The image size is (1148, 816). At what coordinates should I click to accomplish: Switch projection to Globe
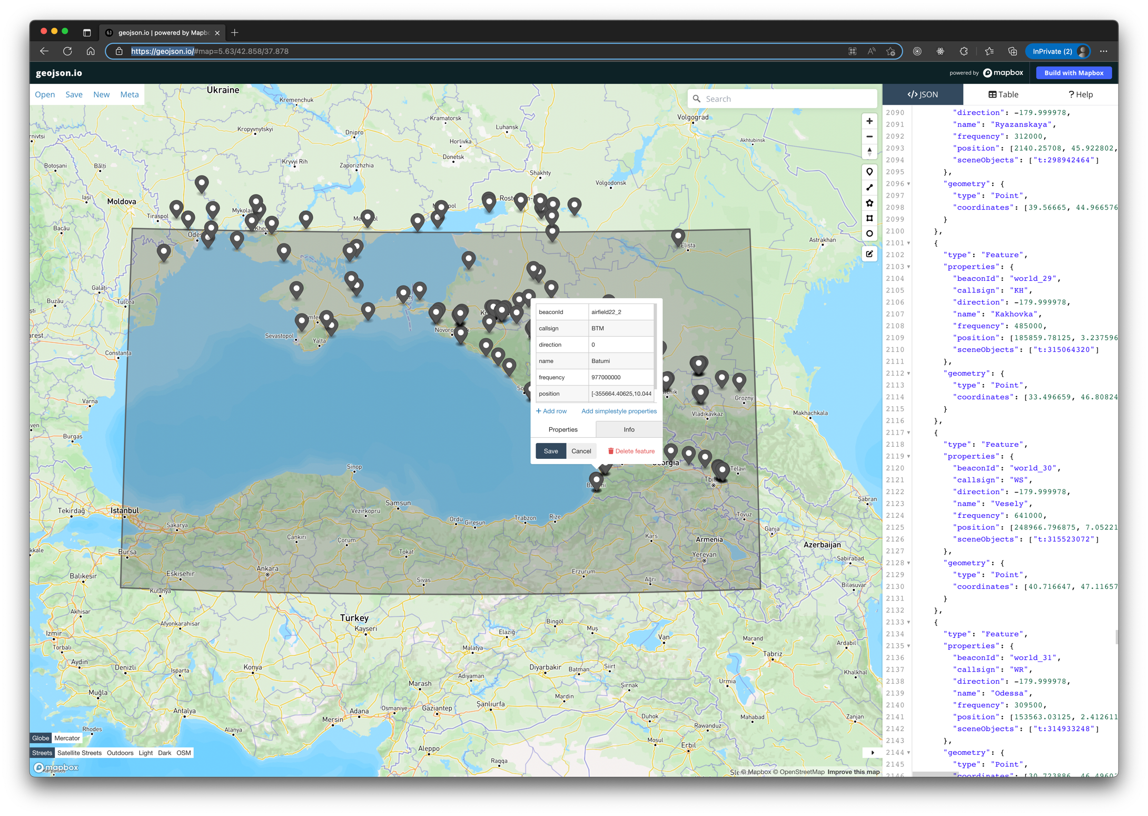[41, 738]
